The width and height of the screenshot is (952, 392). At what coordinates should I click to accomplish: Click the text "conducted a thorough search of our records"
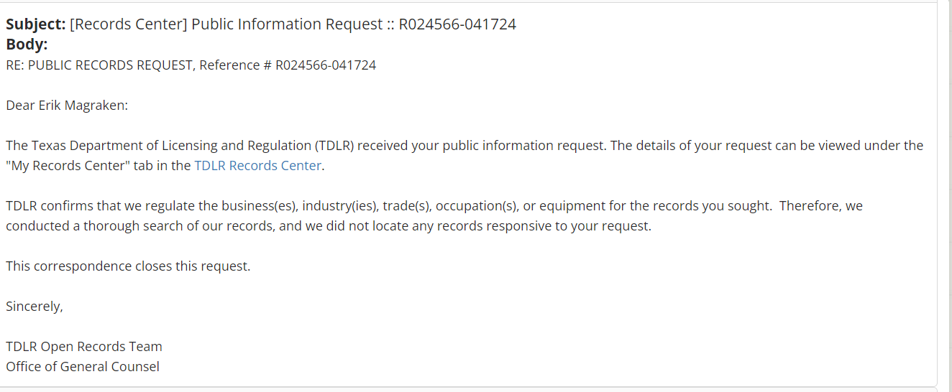[x=135, y=226]
